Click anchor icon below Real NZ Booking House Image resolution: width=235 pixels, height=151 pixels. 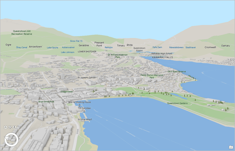pos(79,105)
